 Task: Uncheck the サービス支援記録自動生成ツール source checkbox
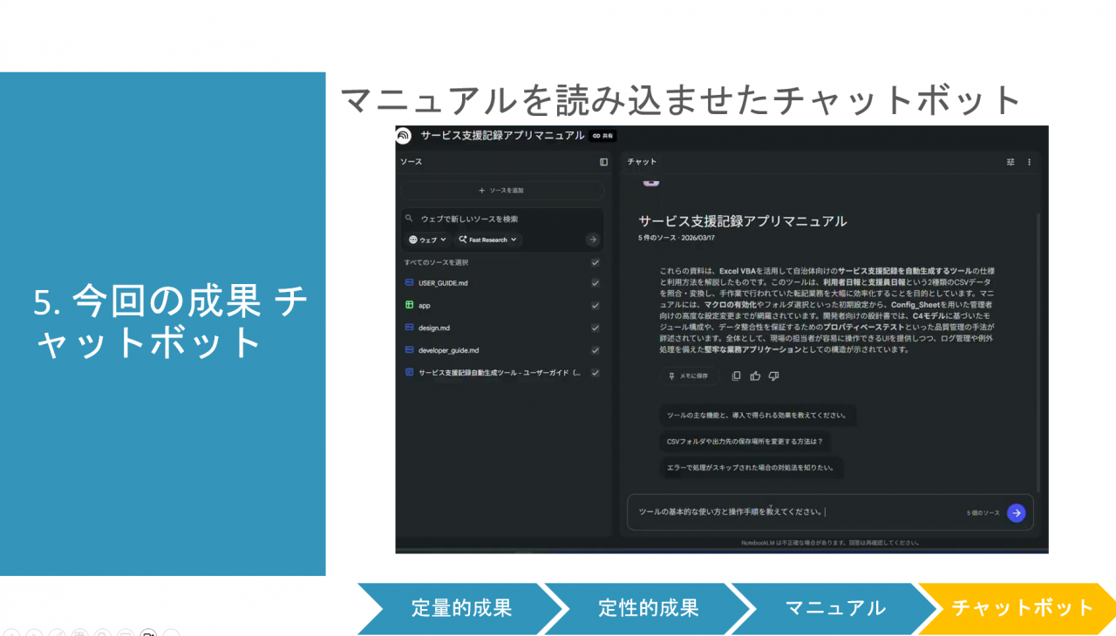pyautogui.click(x=595, y=373)
